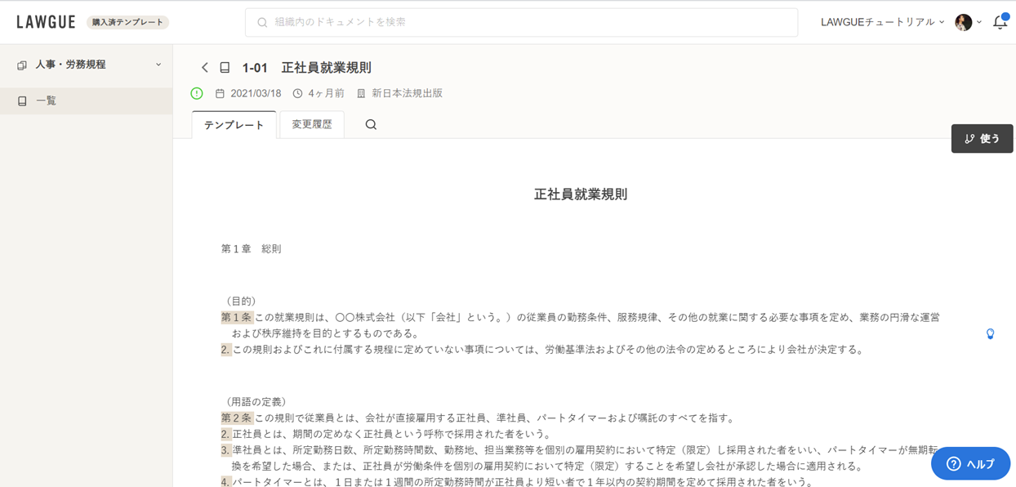Click the back arrow beside document title
Viewport: 1016px width, 487px height.
click(205, 68)
